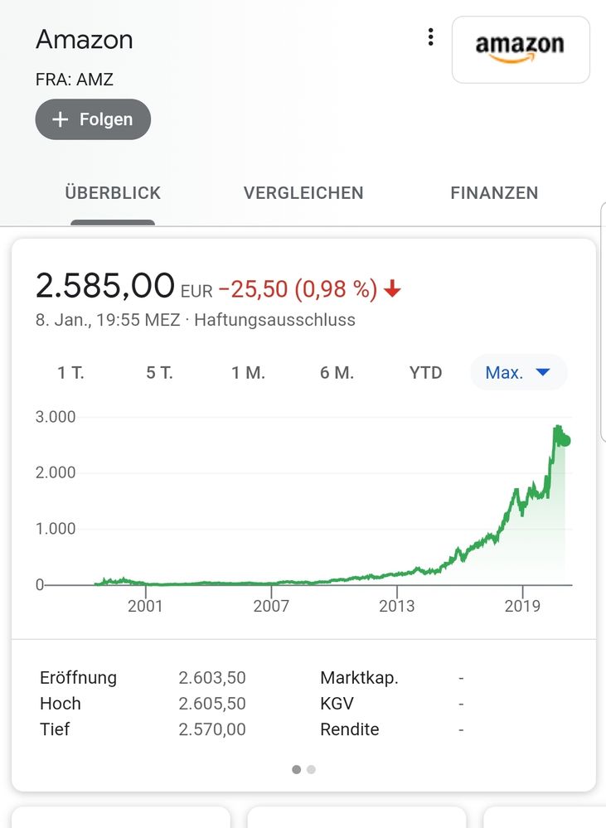Switch chart to YTD range
Screen dimensions: 606x828
coord(425,373)
